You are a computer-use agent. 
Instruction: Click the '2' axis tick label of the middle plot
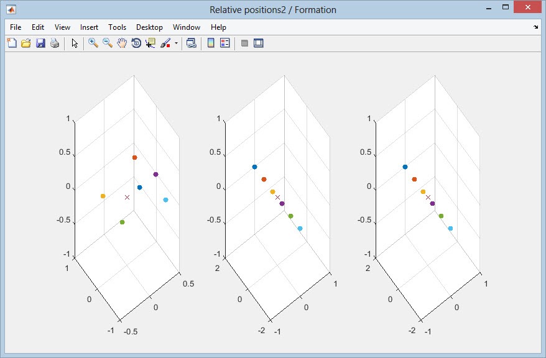[217, 268]
